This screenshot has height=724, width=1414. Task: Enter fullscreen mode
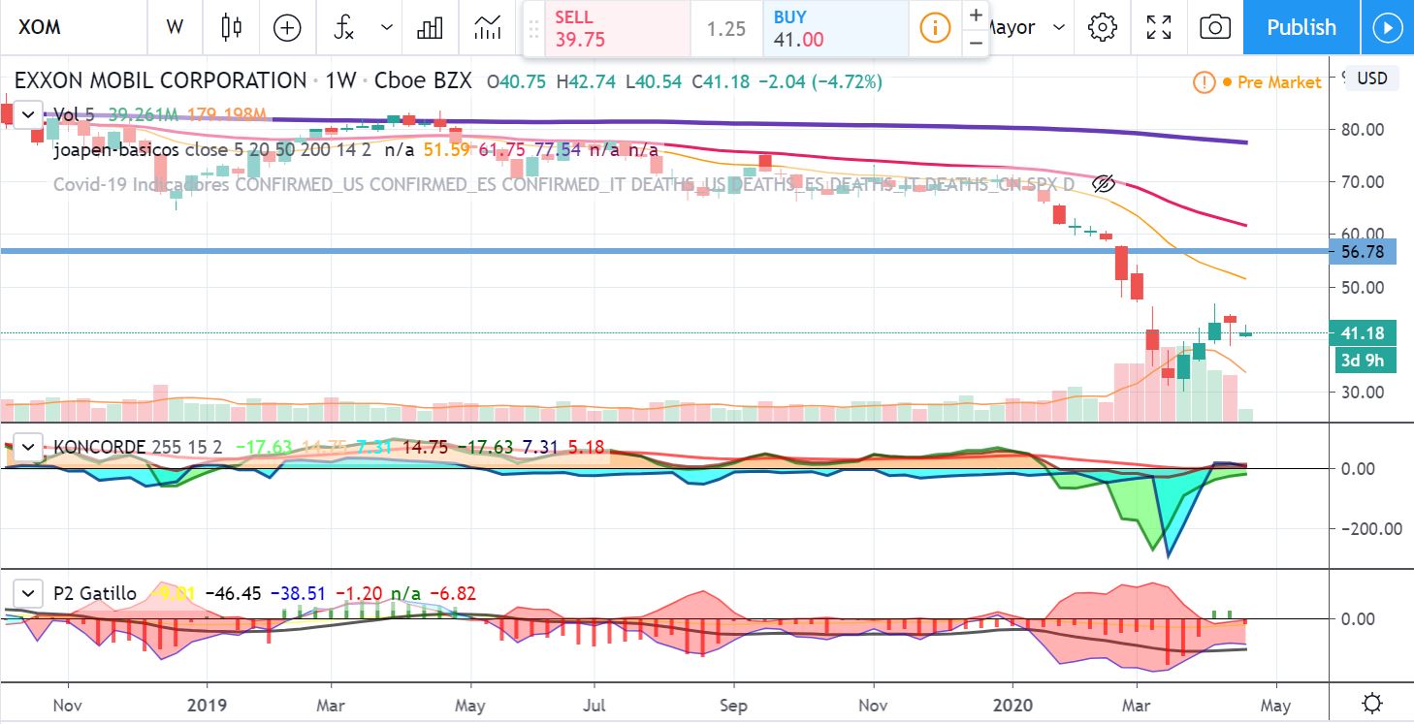tap(1158, 28)
